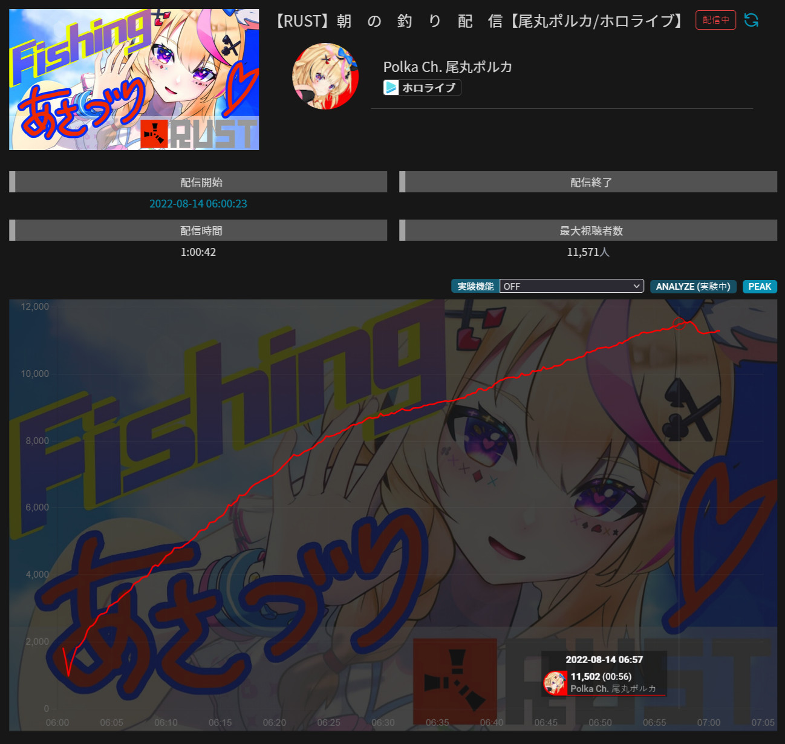Click the ANALYZE (実験中) button
The height and width of the screenshot is (744, 785).
click(x=693, y=286)
